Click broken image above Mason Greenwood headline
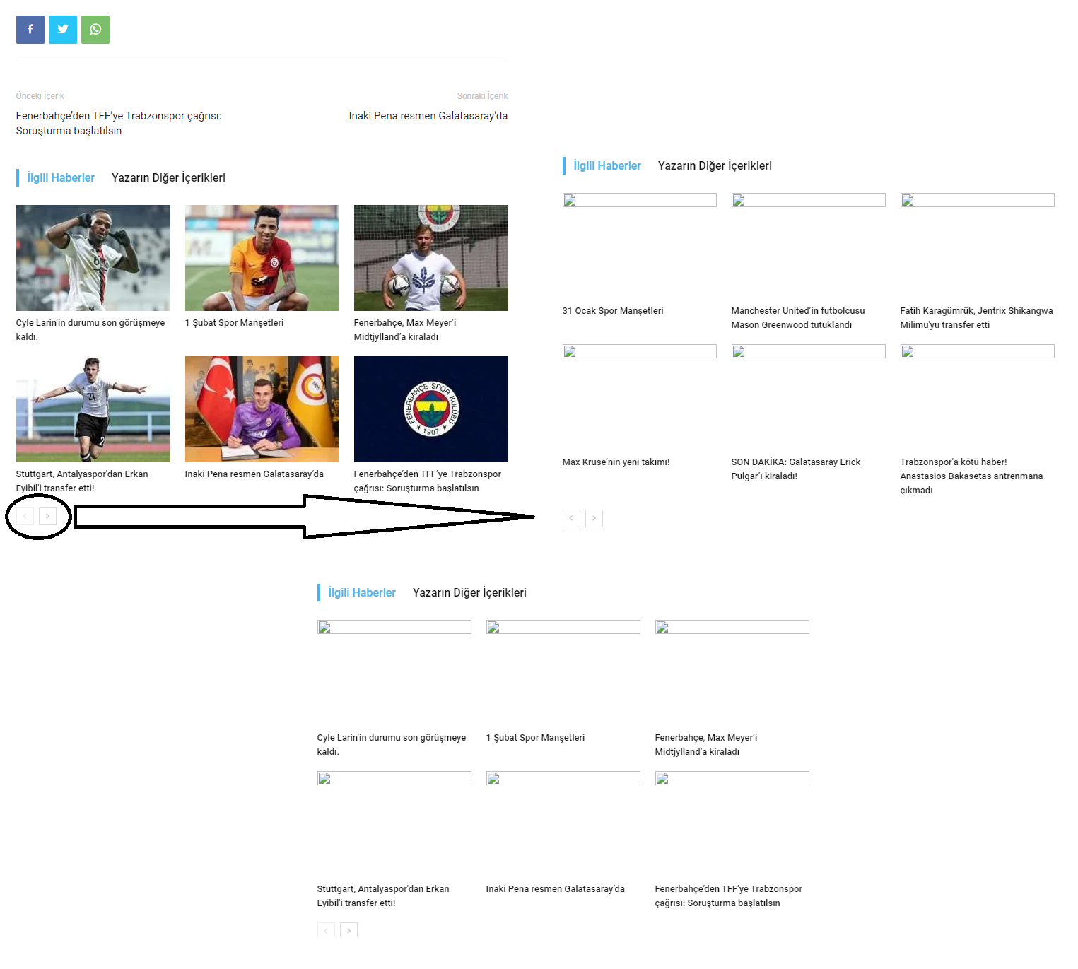Viewport: 1078px width, 969px height. coord(809,200)
